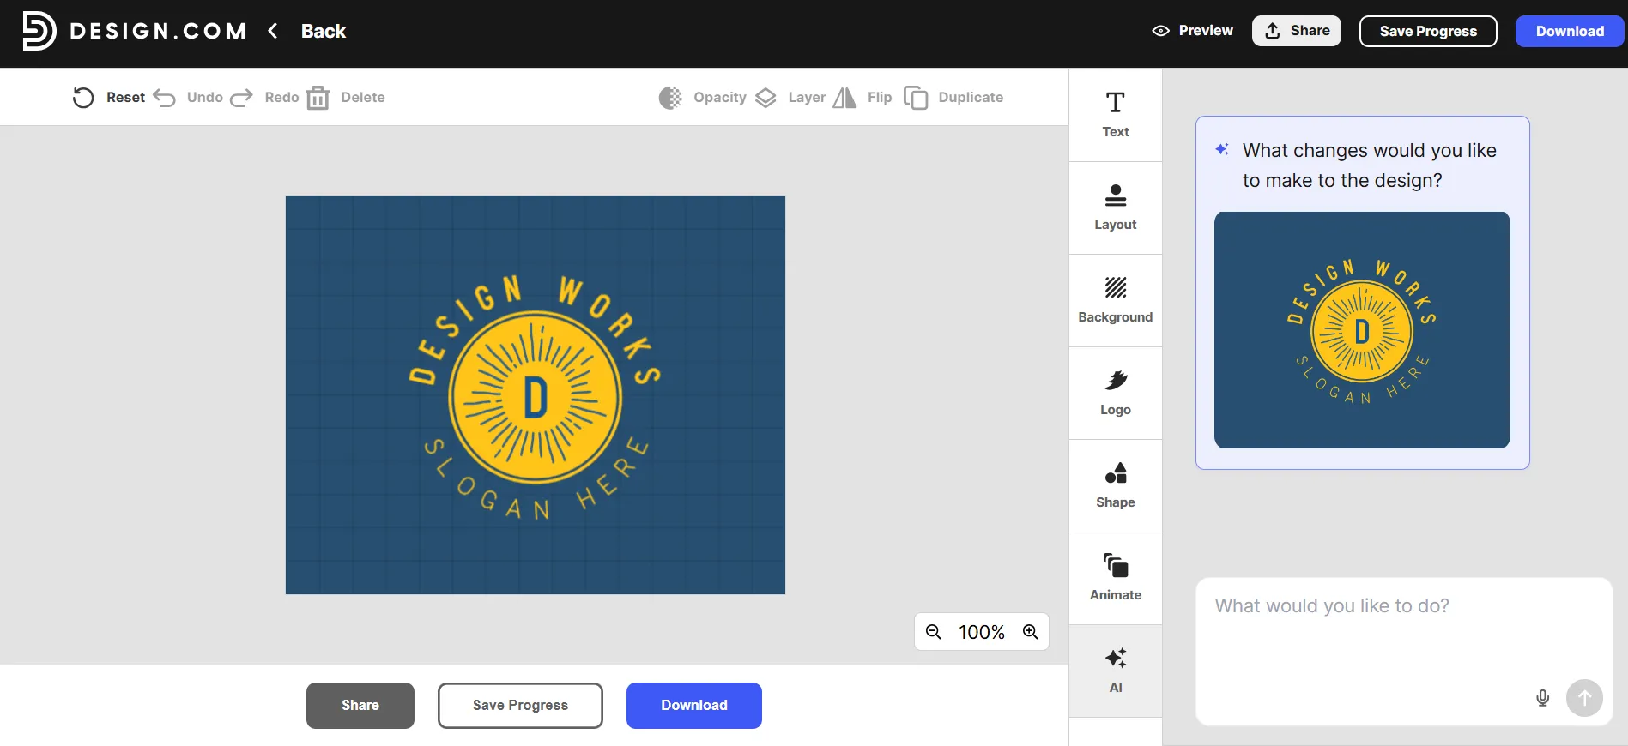This screenshot has height=746, width=1628.
Task: Flip the selected element
Action: (x=862, y=98)
